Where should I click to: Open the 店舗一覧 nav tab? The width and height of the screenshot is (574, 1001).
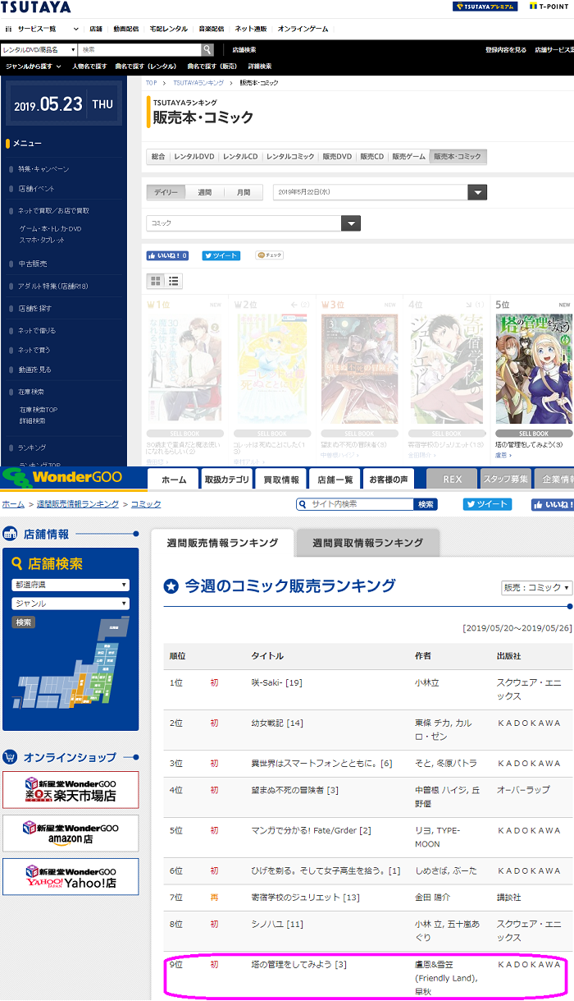335,479
